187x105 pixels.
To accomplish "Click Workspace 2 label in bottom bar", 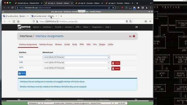I will (x=33, y=103).
